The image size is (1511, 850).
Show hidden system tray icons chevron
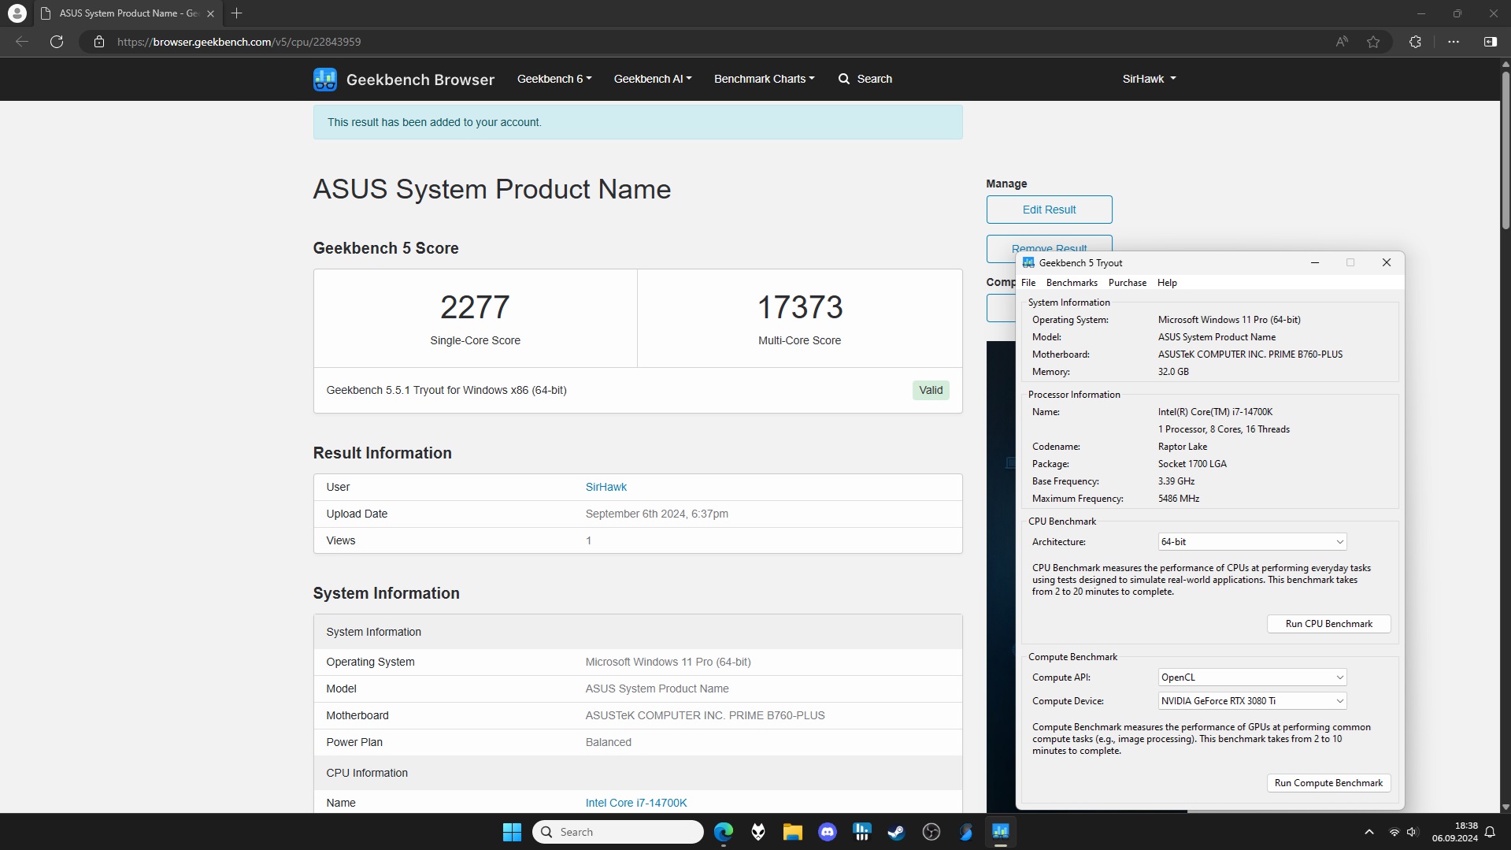(1369, 832)
